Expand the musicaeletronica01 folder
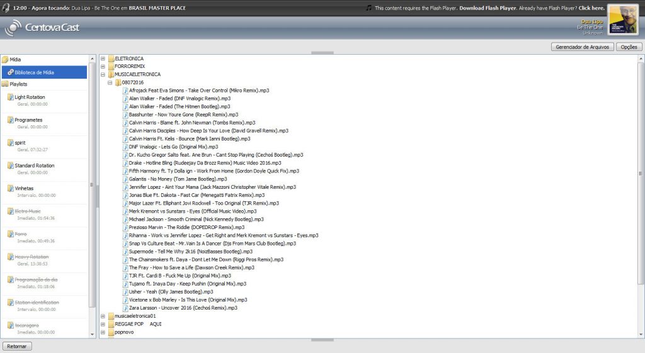The width and height of the screenshot is (645, 353). [103, 316]
